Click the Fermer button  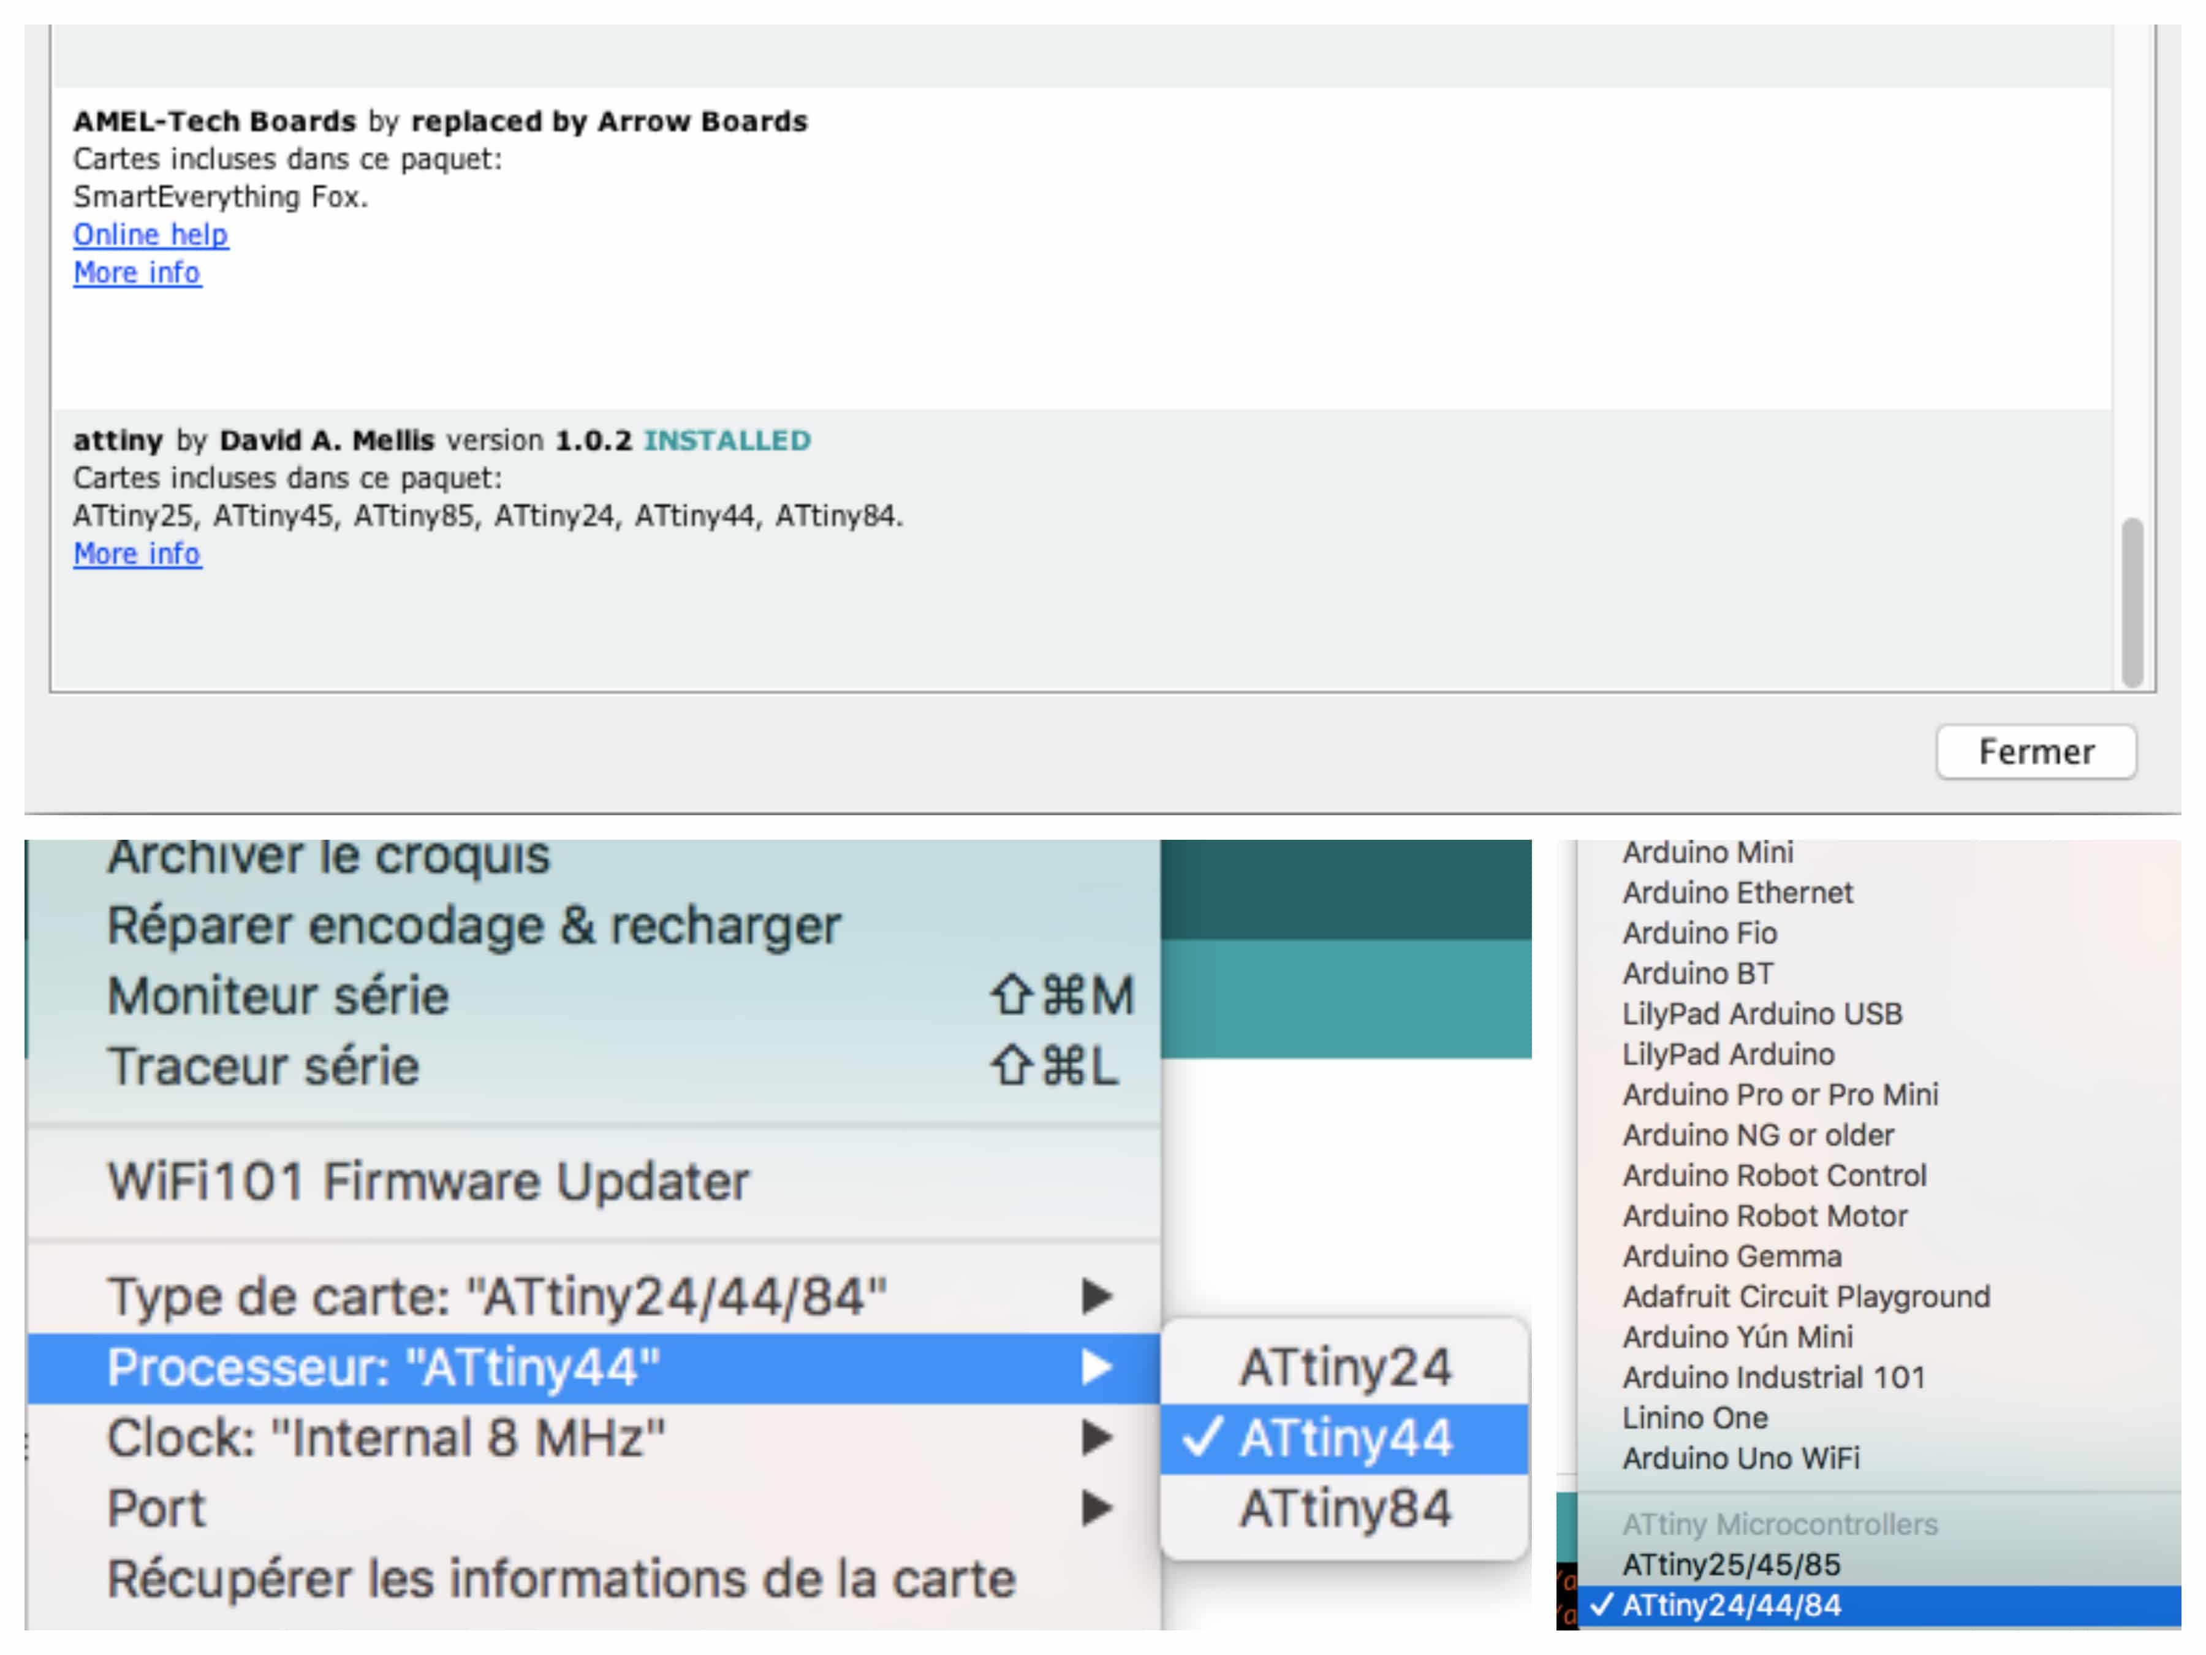[2036, 751]
